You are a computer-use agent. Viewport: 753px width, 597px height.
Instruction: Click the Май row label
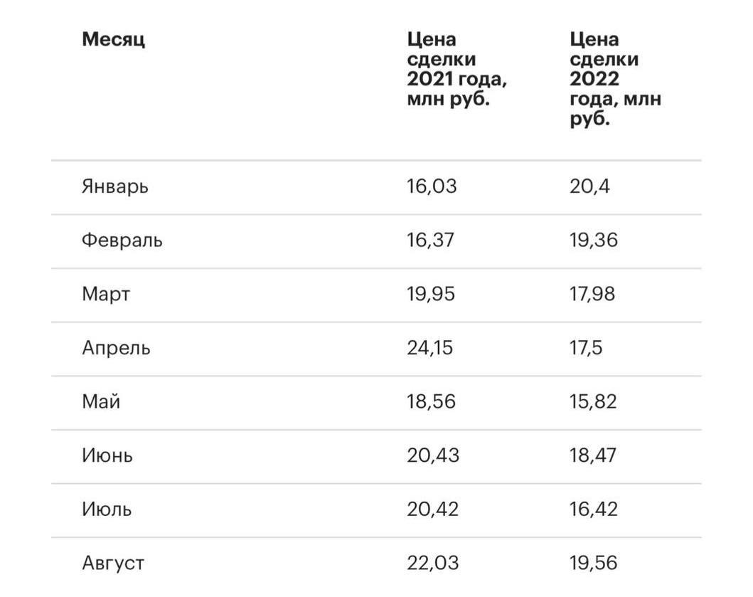point(101,401)
